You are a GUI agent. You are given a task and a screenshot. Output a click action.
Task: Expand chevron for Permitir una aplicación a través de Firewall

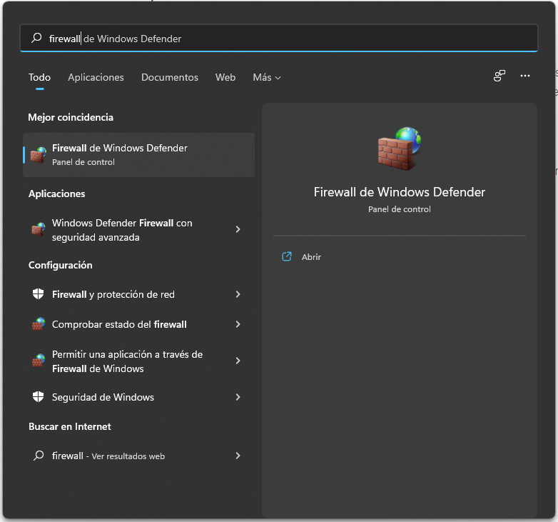point(238,361)
